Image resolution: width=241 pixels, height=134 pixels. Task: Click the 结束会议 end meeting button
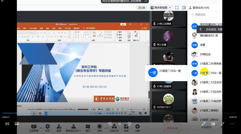(x=172, y=128)
